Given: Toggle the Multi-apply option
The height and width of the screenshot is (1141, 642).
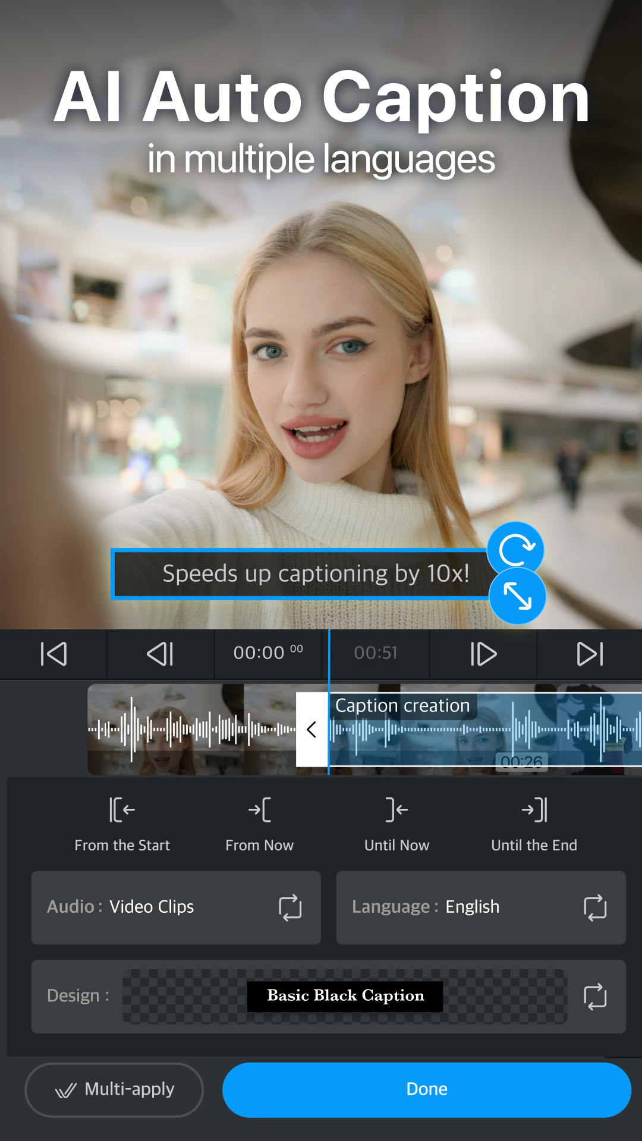Looking at the screenshot, I should coord(114,1089).
